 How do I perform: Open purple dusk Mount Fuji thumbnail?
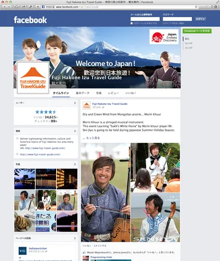click(67, 221)
